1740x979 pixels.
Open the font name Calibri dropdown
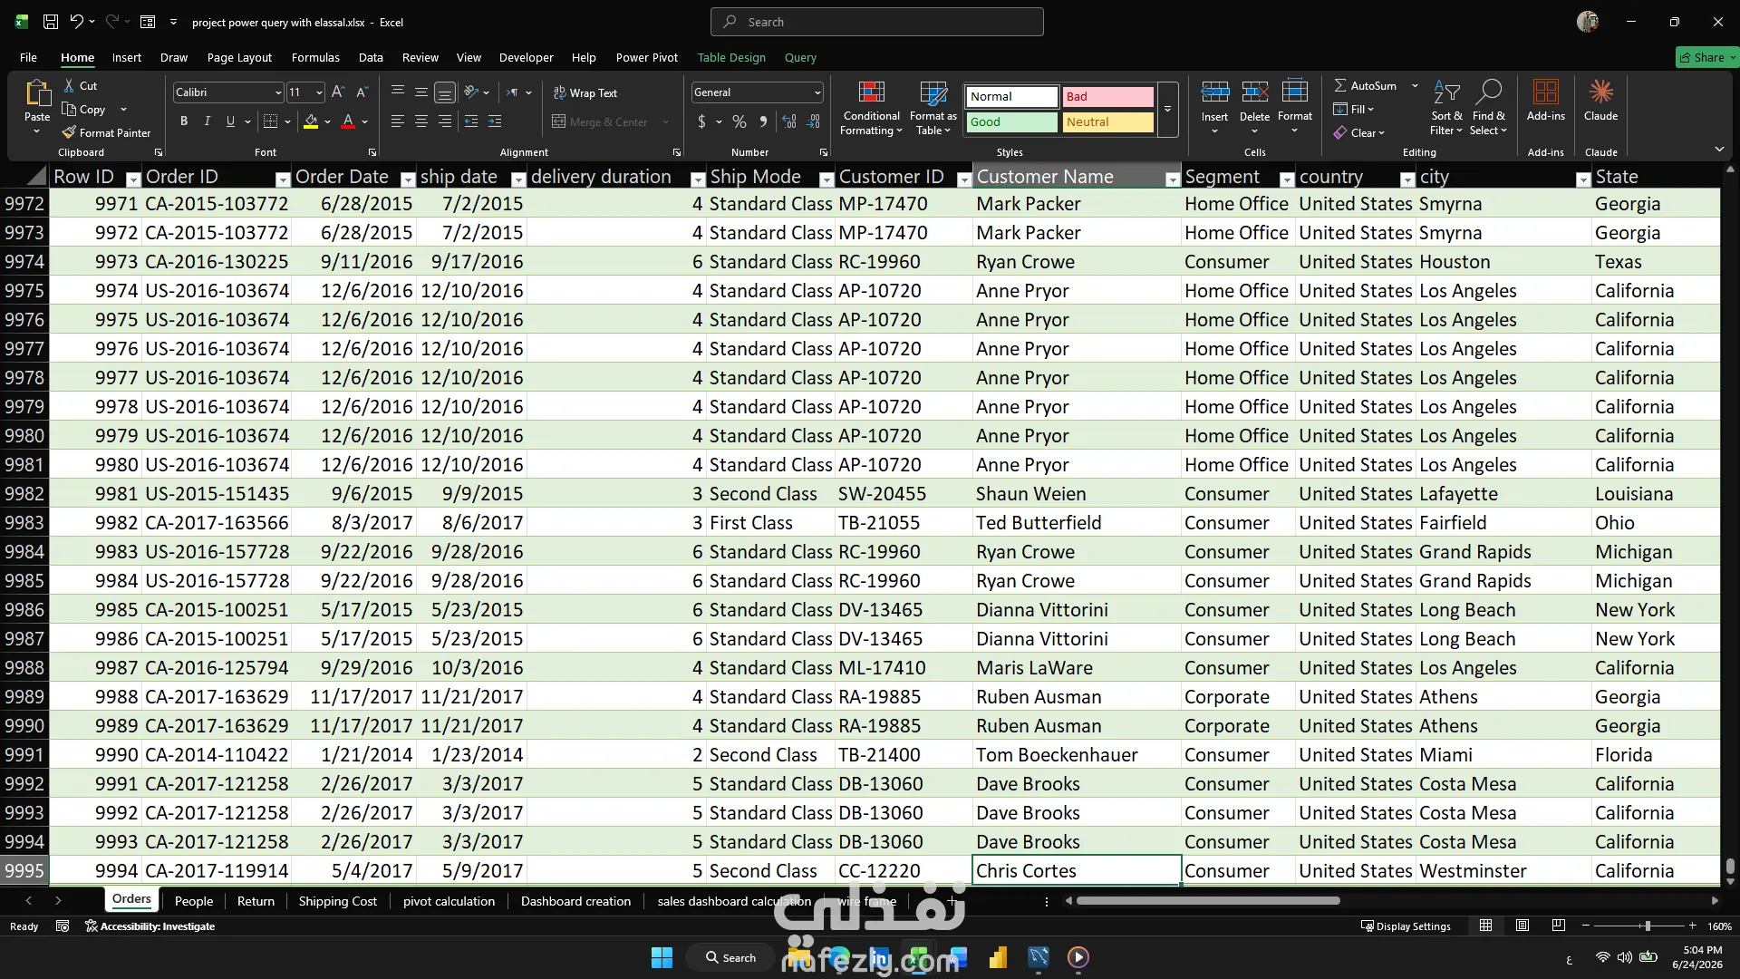pos(277,92)
